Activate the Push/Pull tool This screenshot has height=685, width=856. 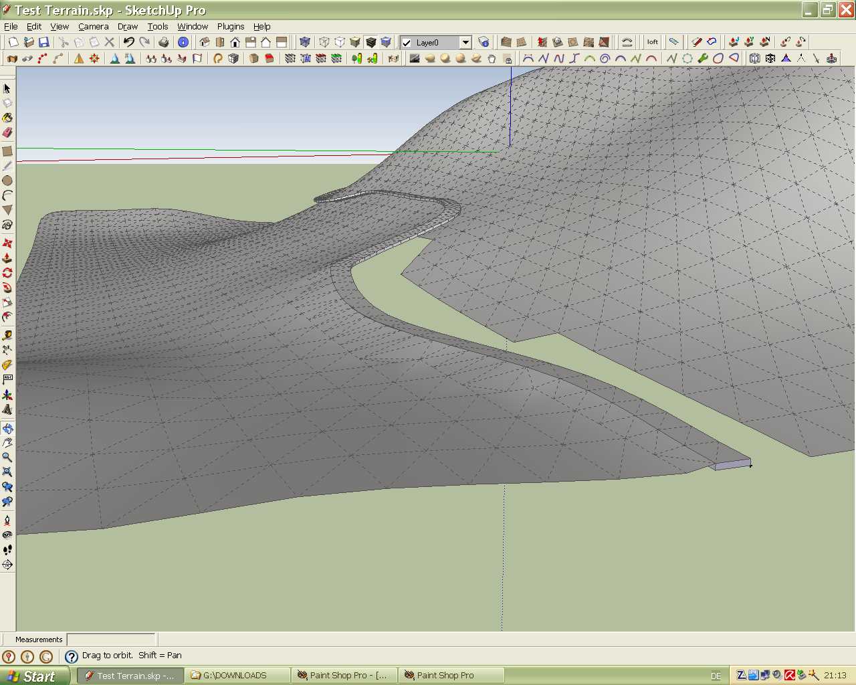pyautogui.click(x=7, y=258)
